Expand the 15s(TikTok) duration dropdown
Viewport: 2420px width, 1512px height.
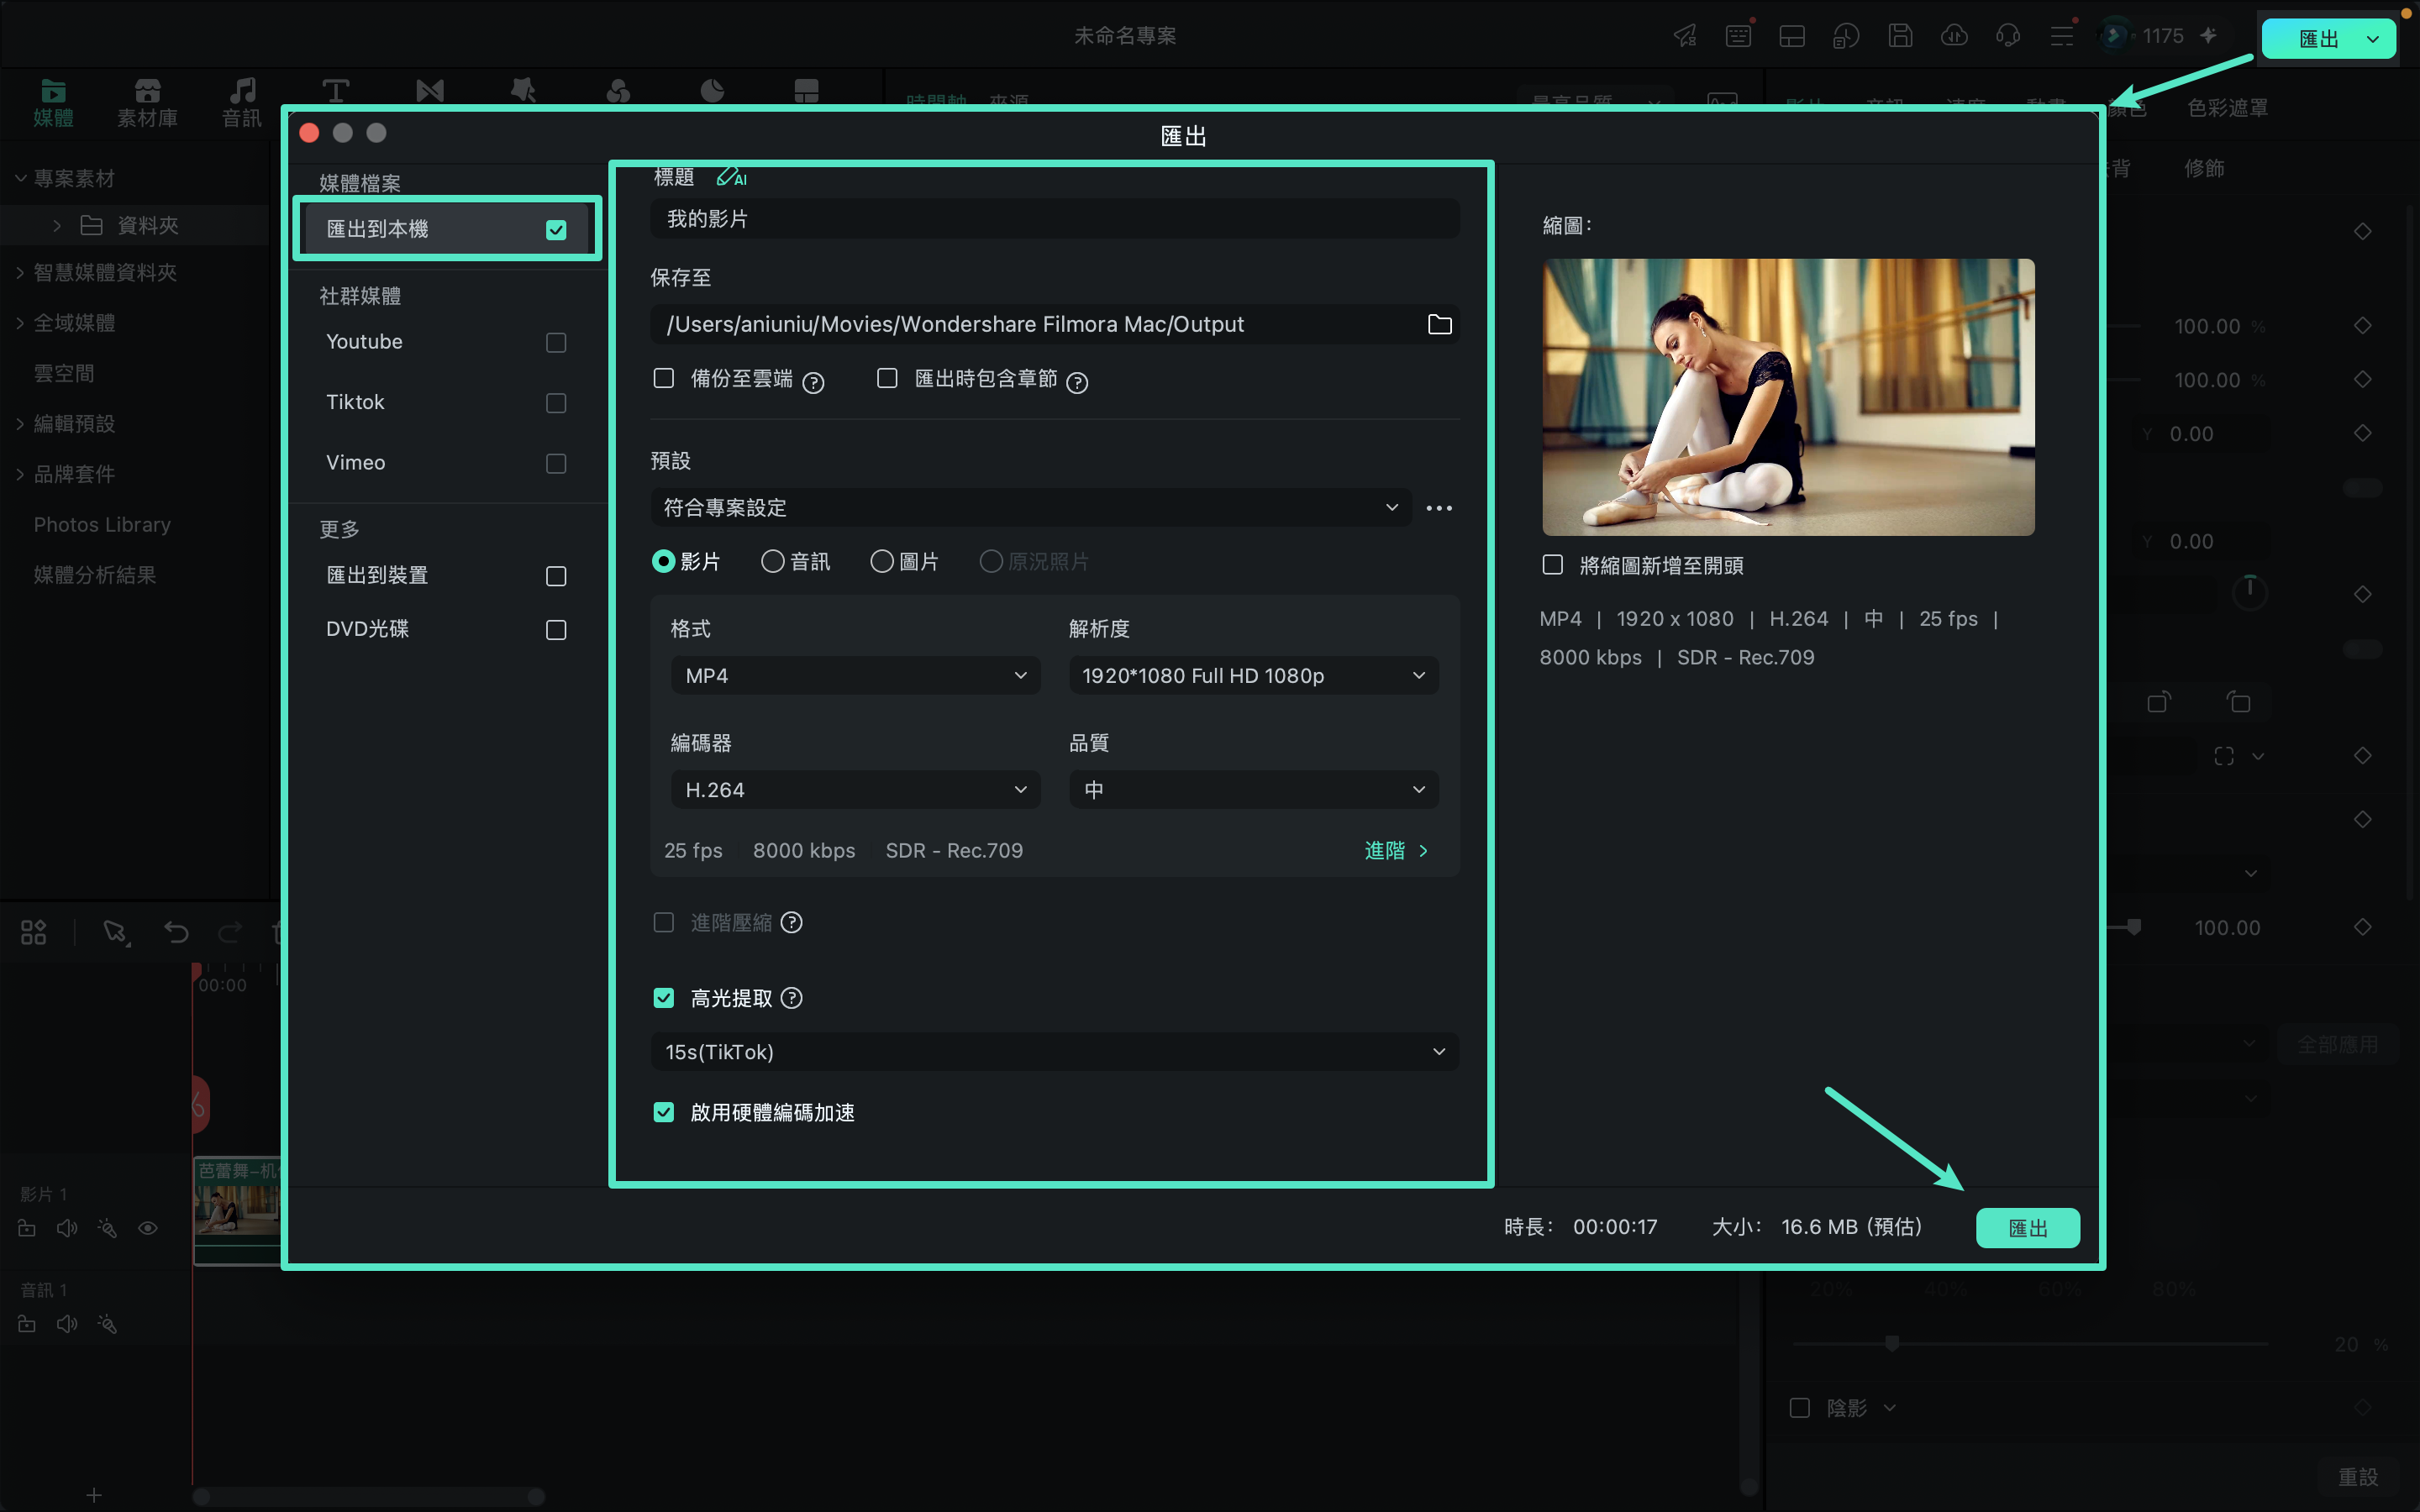[1055, 1052]
